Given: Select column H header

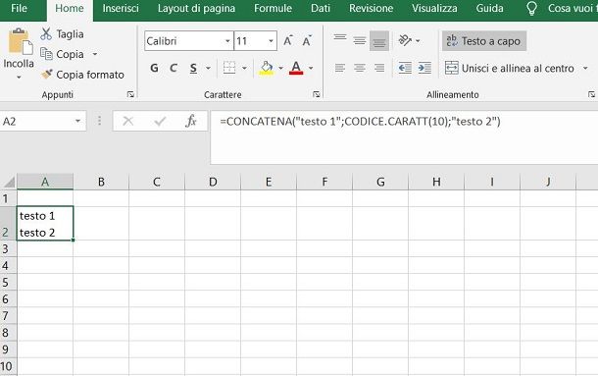Looking at the screenshot, I should coord(436,182).
